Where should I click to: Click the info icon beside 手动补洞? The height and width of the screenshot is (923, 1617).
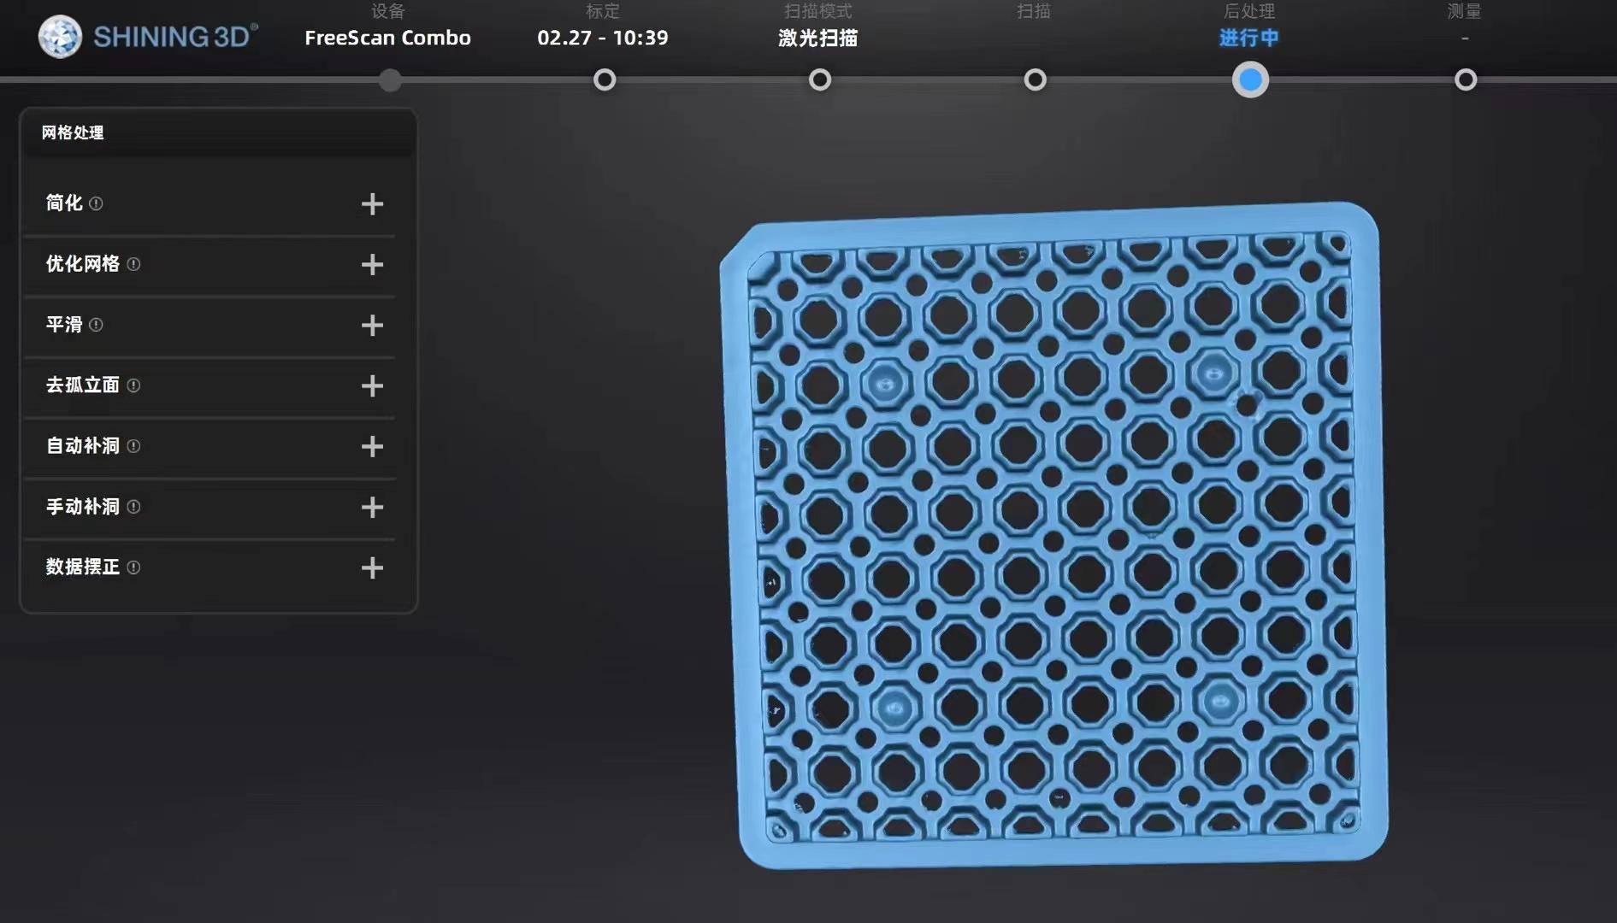tap(133, 507)
